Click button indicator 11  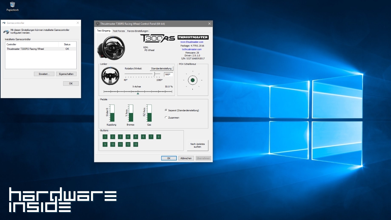tap(120, 144)
